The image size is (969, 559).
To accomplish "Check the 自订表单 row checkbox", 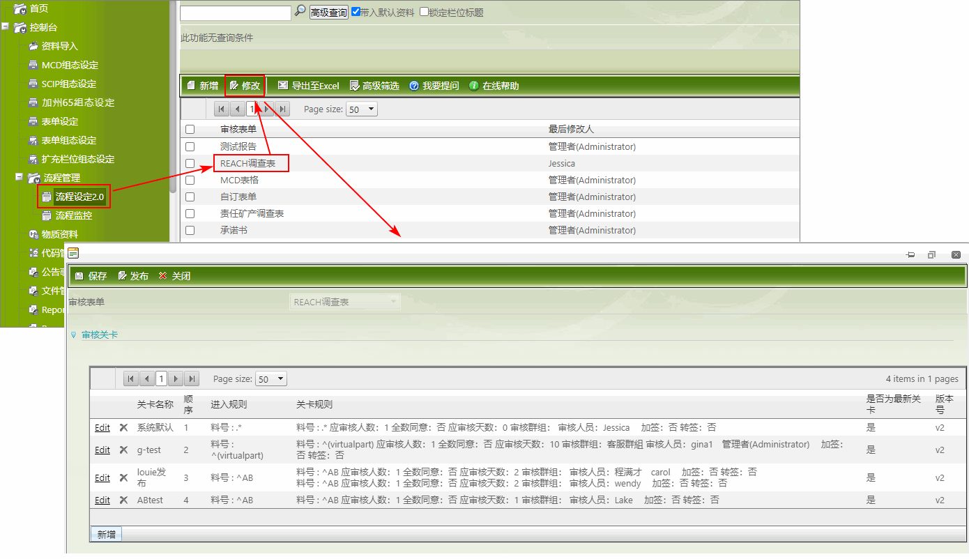I will click(x=190, y=197).
